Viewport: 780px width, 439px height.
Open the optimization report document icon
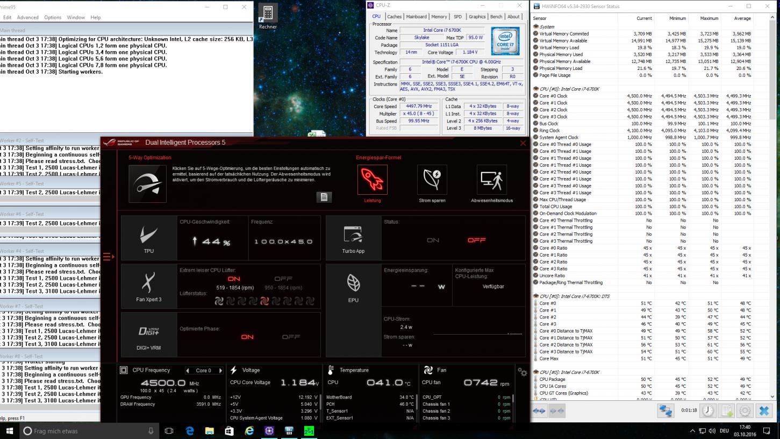tap(324, 197)
